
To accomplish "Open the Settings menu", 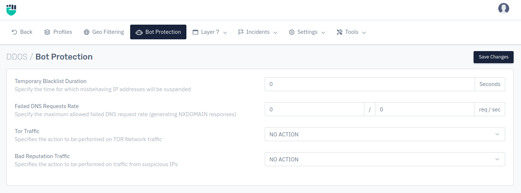I will tap(307, 32).
